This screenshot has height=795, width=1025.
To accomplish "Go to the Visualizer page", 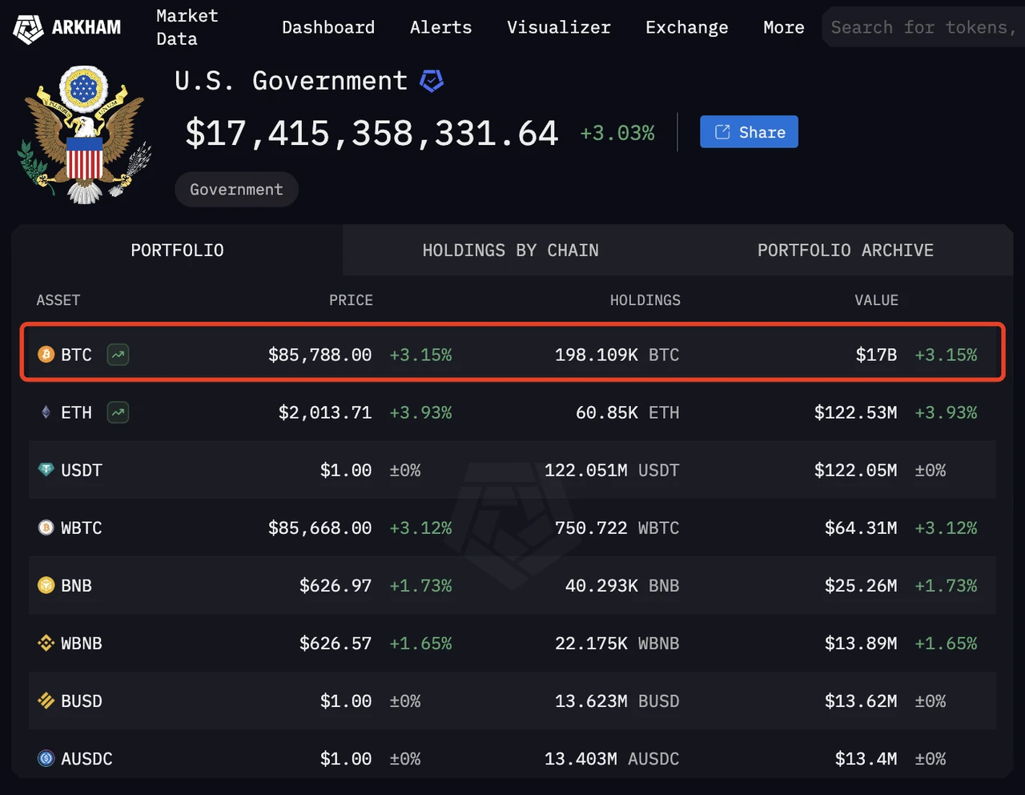I will 558,27.
